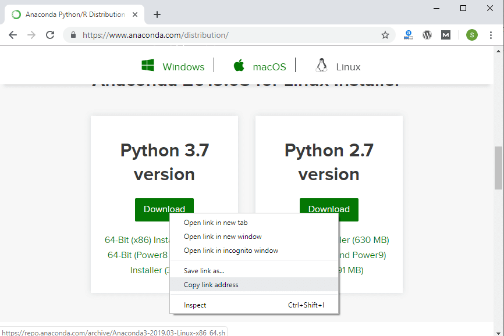Viewport: 504px width, 336px height.
Task: Close the Anaconda Python/R Distribution tab
Action: pyautogui.click(x=135, y=15)
